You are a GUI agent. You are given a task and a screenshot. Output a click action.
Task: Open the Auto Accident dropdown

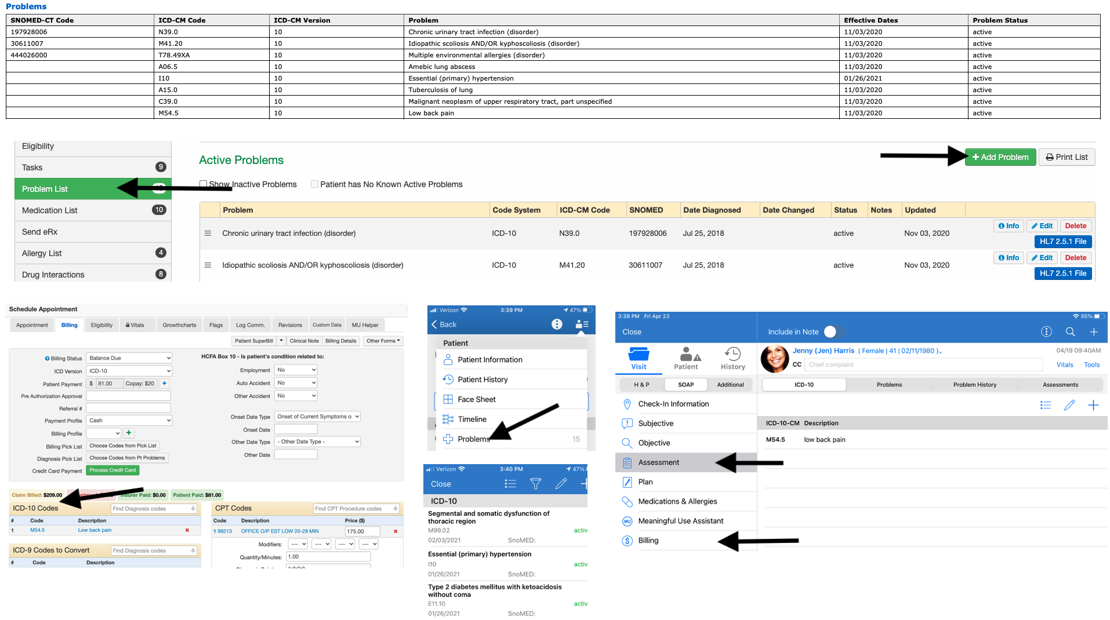click(x=296, y=383)
